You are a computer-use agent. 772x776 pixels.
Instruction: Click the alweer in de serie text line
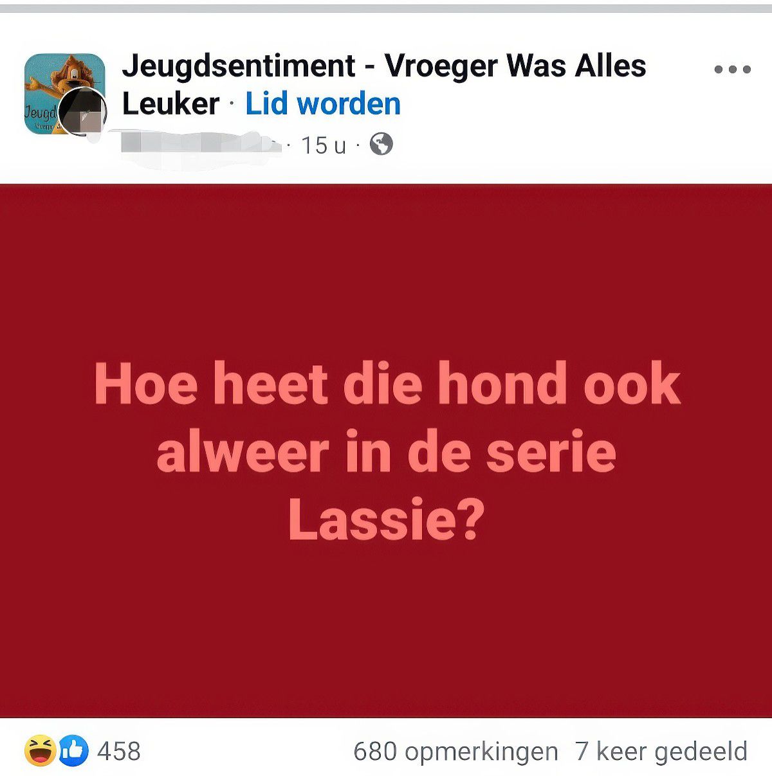(386, 452)
